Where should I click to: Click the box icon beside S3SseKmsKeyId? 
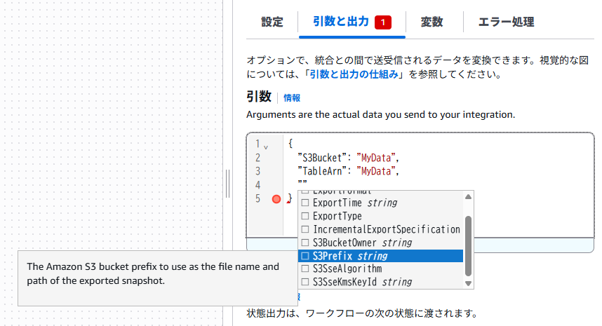click(305, 282)
